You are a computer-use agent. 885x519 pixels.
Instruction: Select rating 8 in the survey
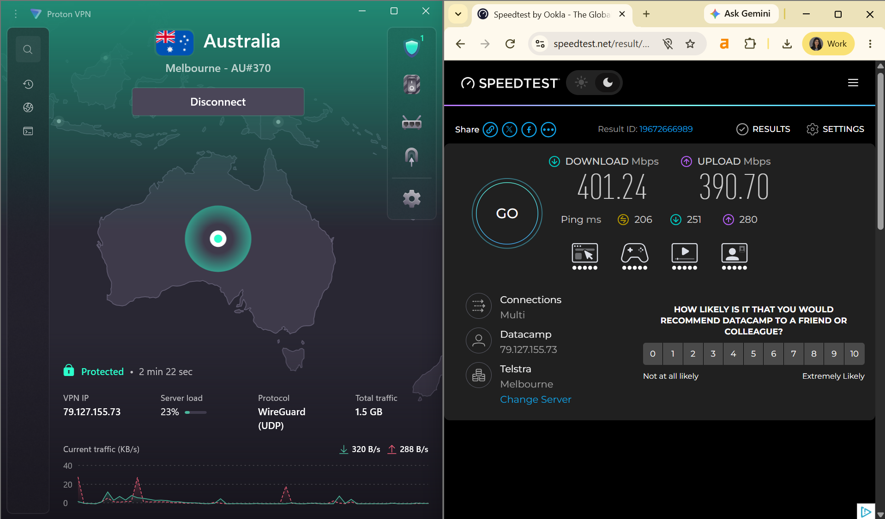pos(814,354)
